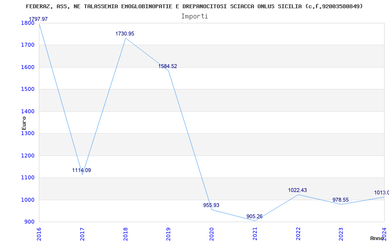
Task: Select the 2018 x-axis label
Action: 125,234
